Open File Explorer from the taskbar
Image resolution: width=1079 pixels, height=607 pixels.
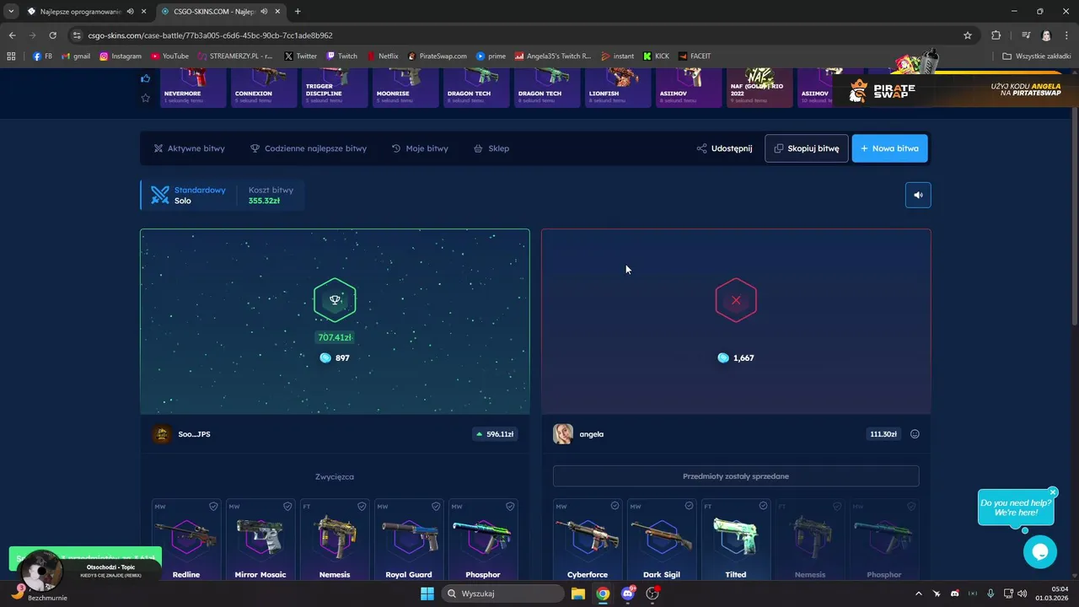578,594
